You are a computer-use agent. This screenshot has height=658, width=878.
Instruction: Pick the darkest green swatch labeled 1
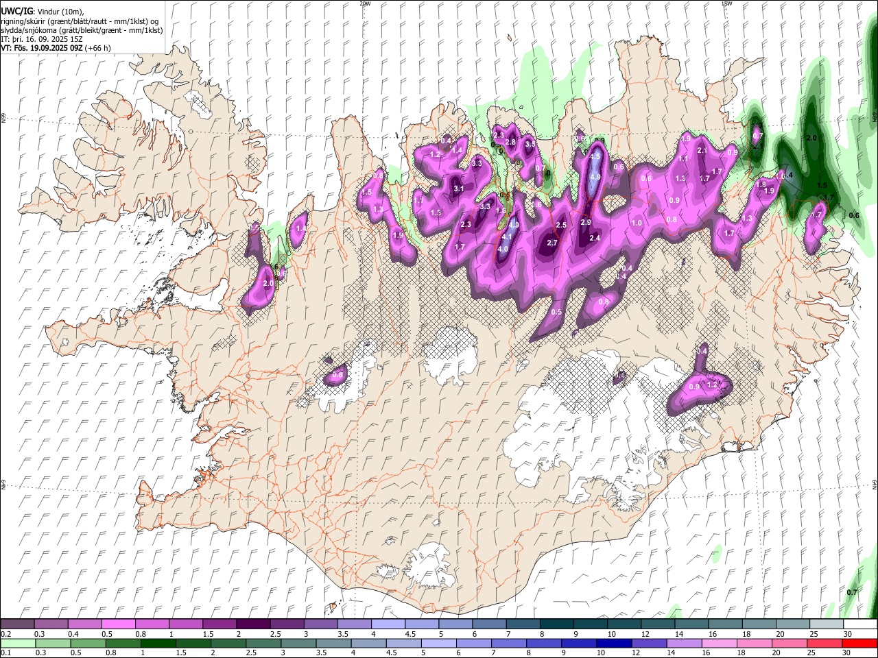pos(158,643)
